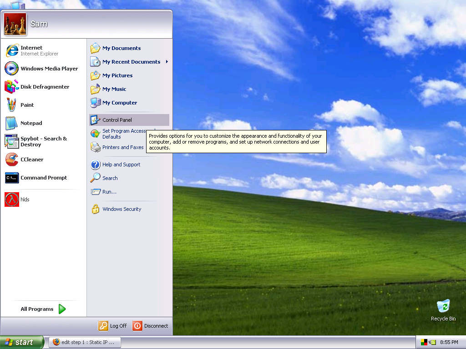The image size is (466, 349).
Task: Click the Control Panel icon
Action: point(96,120)
